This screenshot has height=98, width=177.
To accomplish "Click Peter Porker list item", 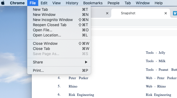I will click(78, 78).
